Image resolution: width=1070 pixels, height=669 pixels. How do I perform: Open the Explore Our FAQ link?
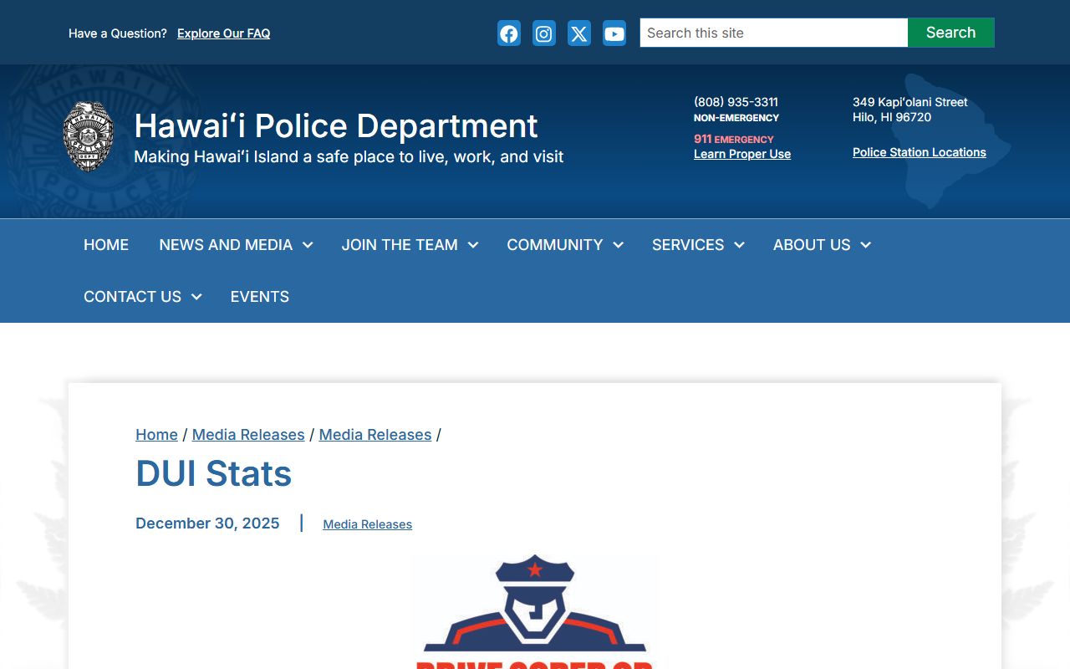coord(223,33)
